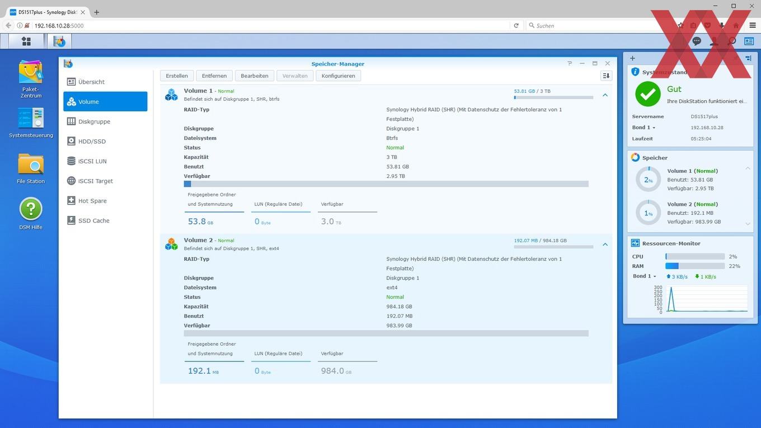Select Volume in the sidebar
761x428 pixels.
105,102
